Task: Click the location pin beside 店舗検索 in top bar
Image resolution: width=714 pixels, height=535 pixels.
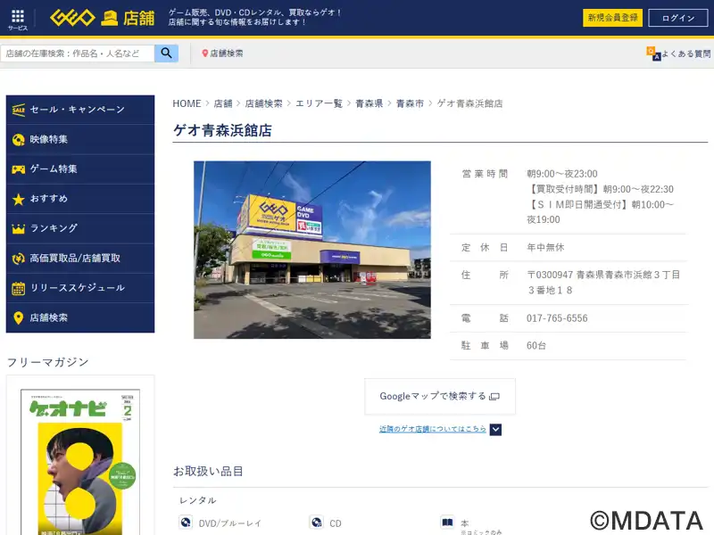Action: tap(204, 53)
